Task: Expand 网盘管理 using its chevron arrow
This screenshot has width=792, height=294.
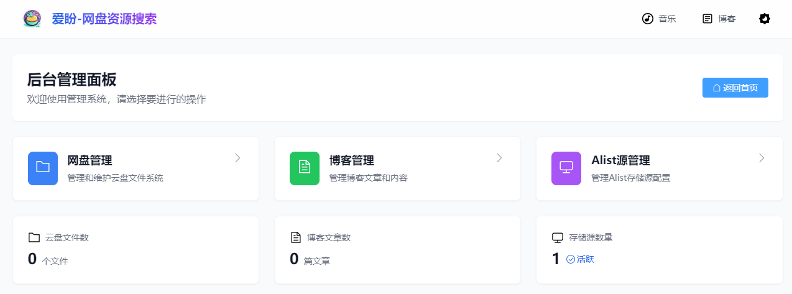Action: click(x=237, y=158)
